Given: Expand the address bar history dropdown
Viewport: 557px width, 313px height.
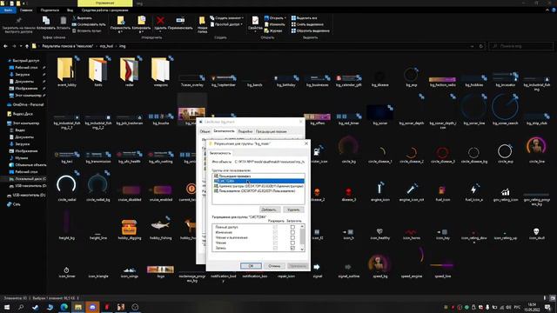Looking at the screenshot, I should click(472, 46).
